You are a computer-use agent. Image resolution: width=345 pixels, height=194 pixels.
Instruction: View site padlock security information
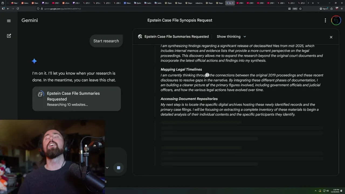42,9
